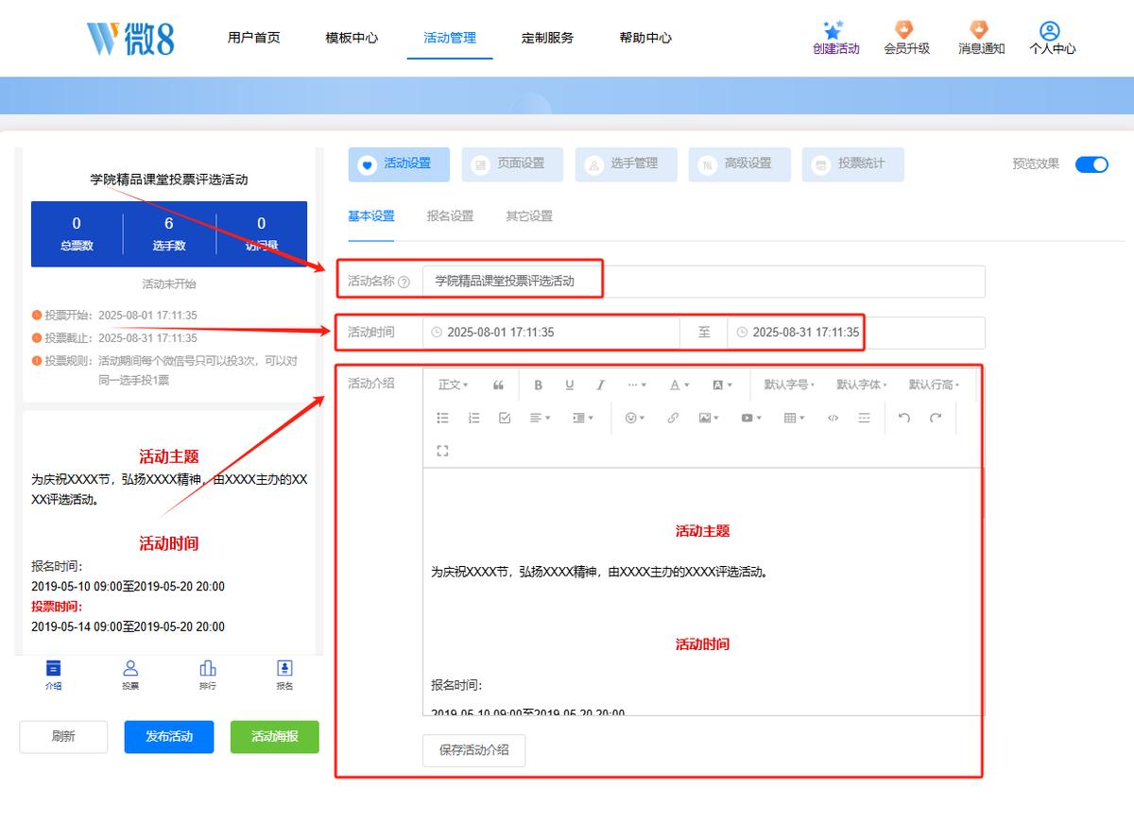Open the emoji picker dropdown
Image resolution: width=1134 pixels, height=823 pixels.
pos(635,418)
